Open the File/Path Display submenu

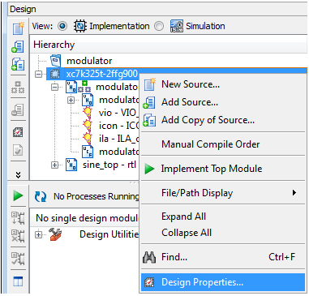(x=223, y=193)
